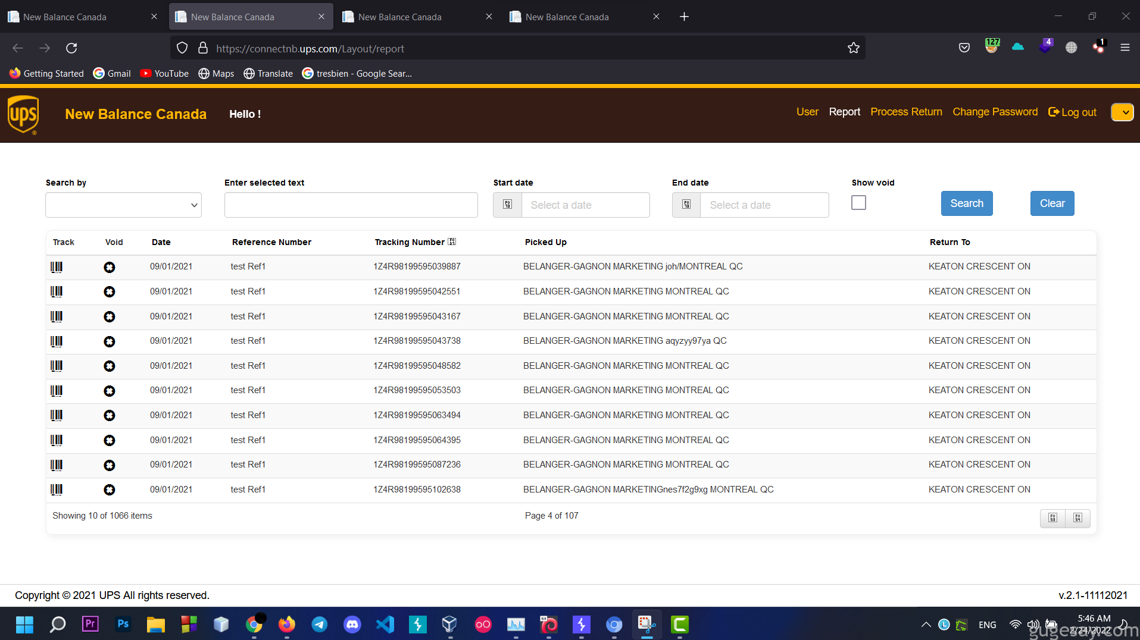Open File Explorer from the taskbar
The height and width of the screenshot is (640, 1140).
click(x=156, y=624)
